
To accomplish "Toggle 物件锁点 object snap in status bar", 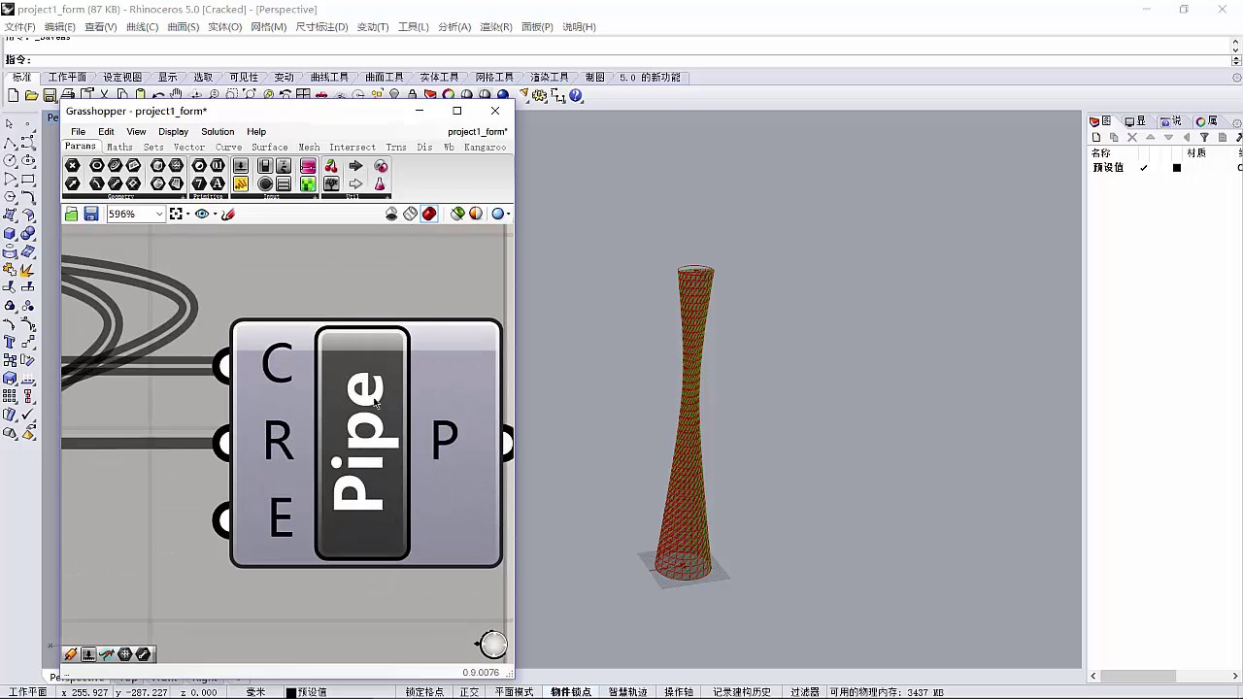I will tap(571, 692).
